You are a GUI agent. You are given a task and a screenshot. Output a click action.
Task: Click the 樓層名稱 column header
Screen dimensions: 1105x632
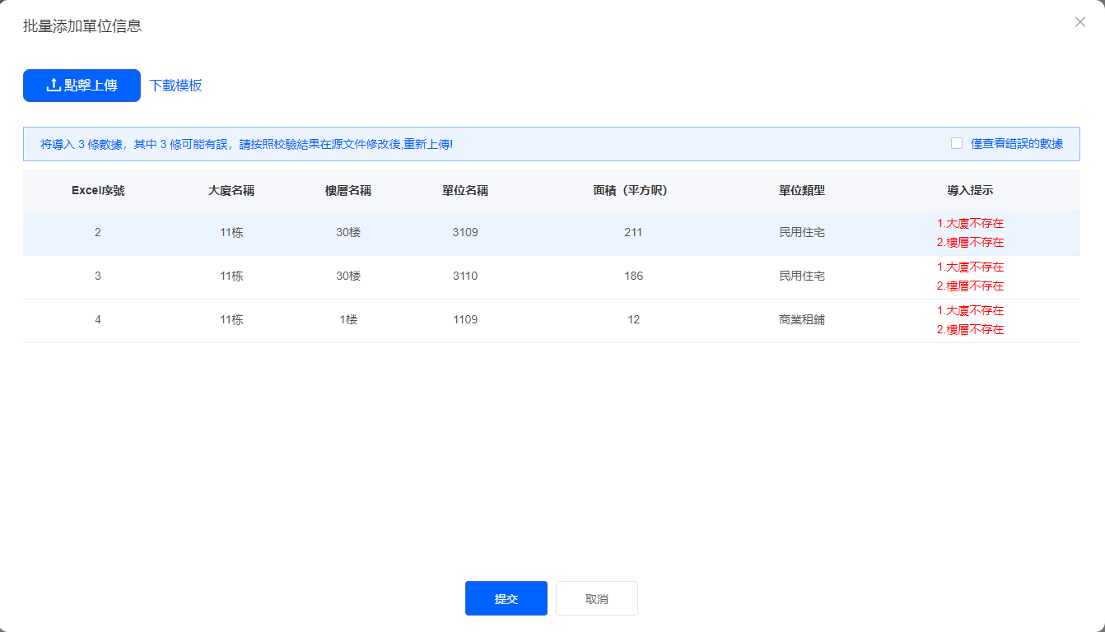[348, 190]
